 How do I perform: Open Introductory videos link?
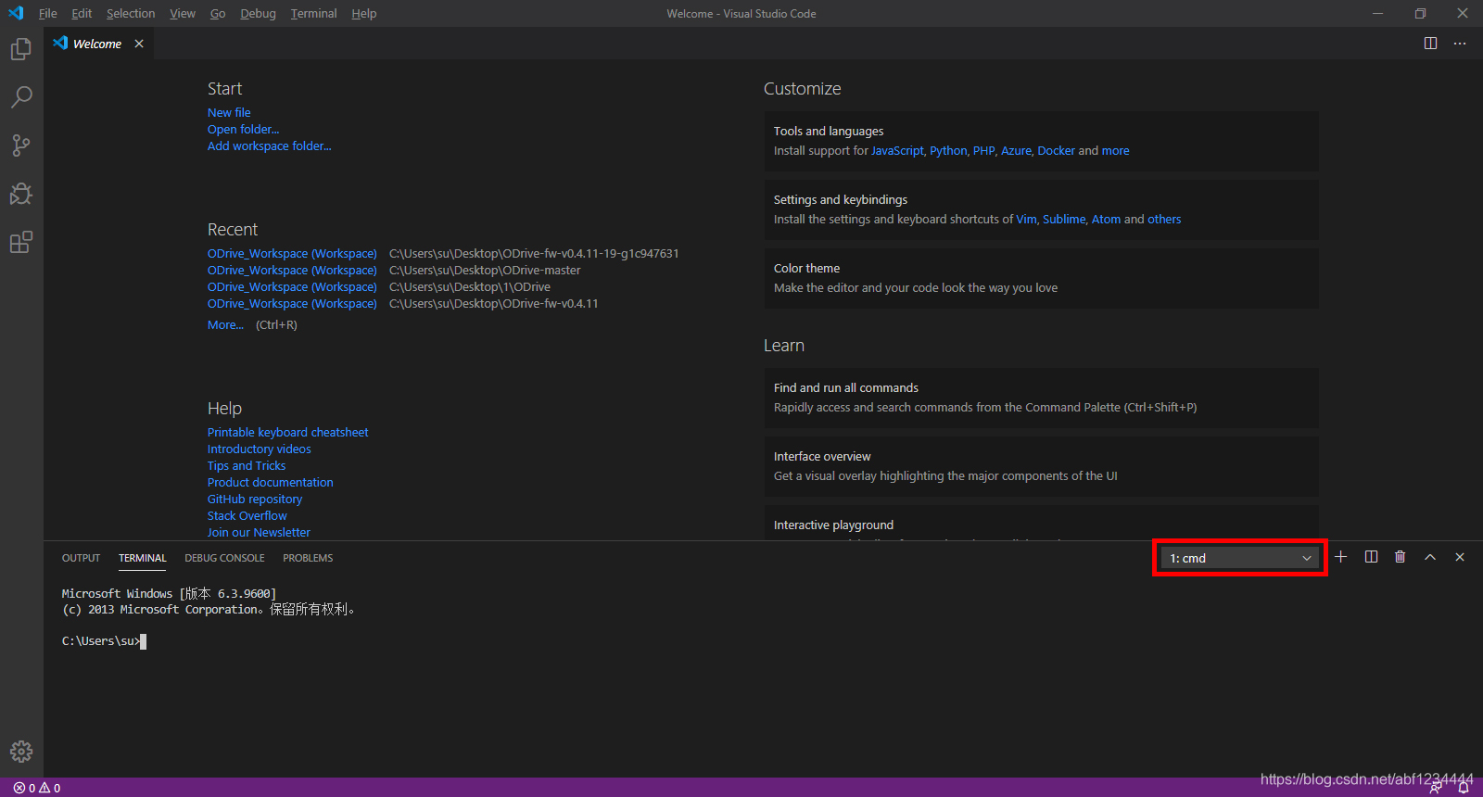tap(259, 449)
